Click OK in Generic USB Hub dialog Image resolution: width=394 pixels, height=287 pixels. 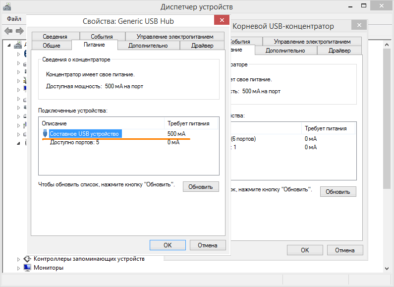168,245
